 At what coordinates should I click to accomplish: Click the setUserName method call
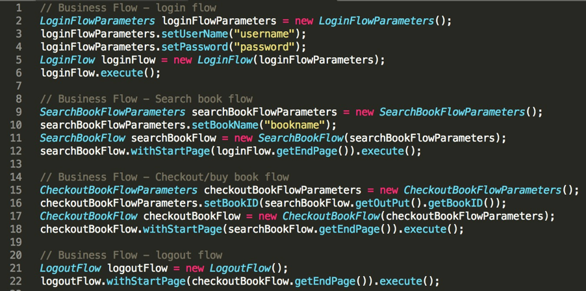[194, 34]
